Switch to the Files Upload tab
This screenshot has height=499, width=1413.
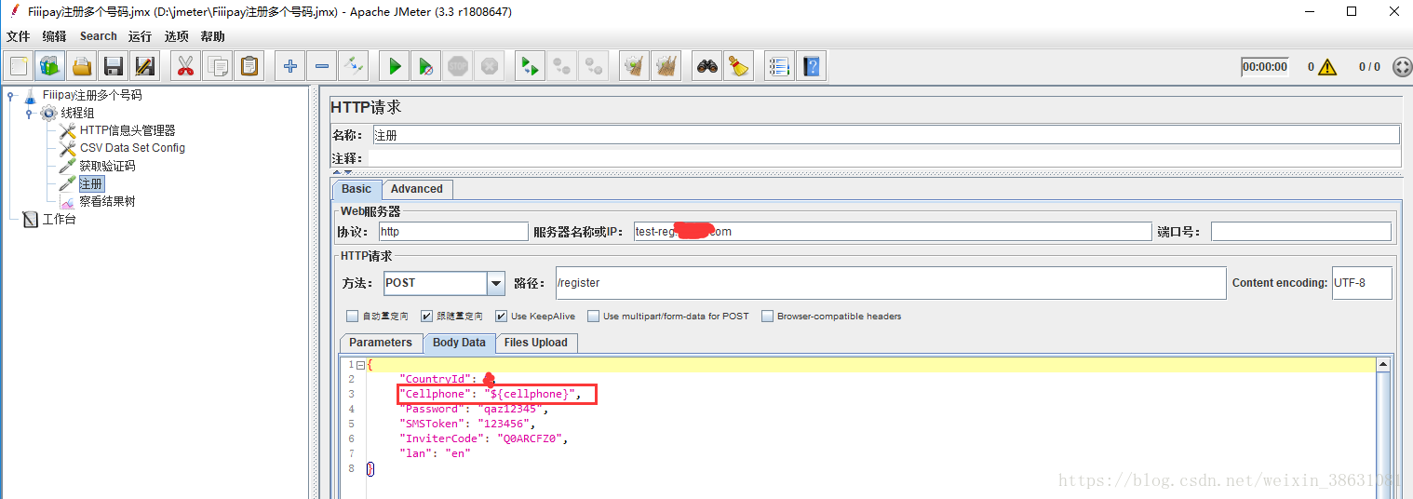tap(535, 343)
